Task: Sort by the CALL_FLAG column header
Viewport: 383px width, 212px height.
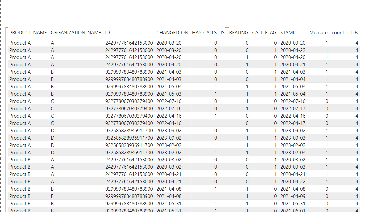Action: click(x=264, y=33)
